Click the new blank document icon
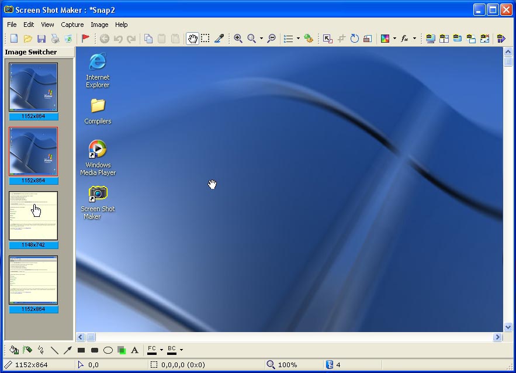 (x=14, y=39)
